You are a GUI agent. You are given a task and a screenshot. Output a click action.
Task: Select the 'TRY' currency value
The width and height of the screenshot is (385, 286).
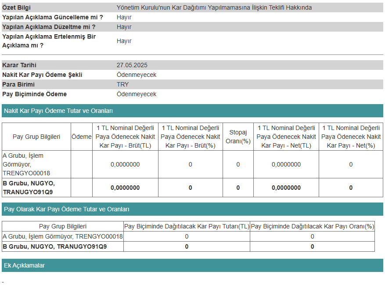122,84
